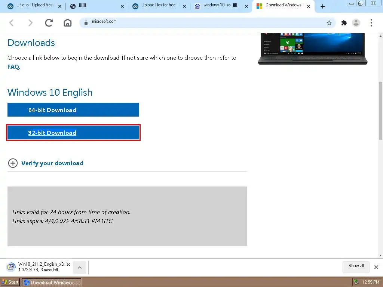Screen dimensions: 383x287
Task: Open the Verify your download text link
Action: [x=52, y=163]
